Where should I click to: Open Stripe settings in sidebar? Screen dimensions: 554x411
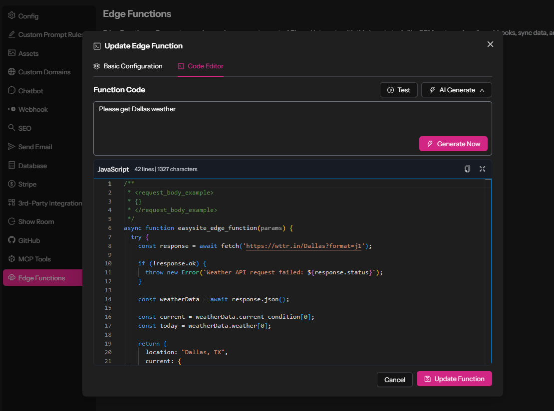point(27,184)
